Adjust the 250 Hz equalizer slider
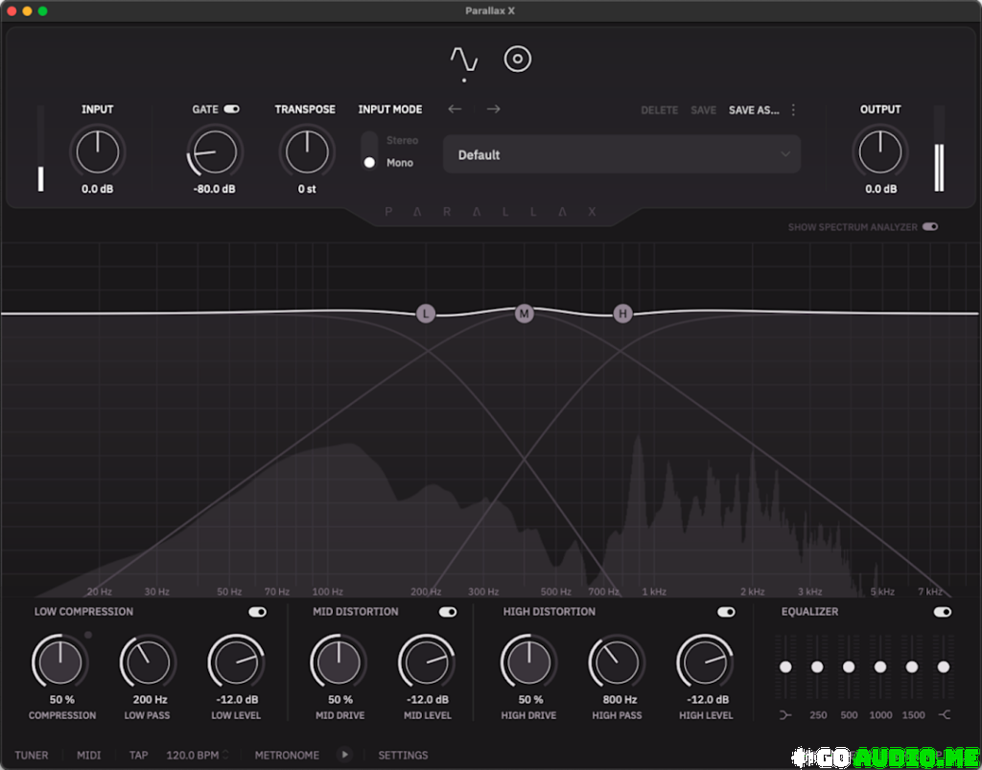Screen dimensions: 982x770 [817, 665]
